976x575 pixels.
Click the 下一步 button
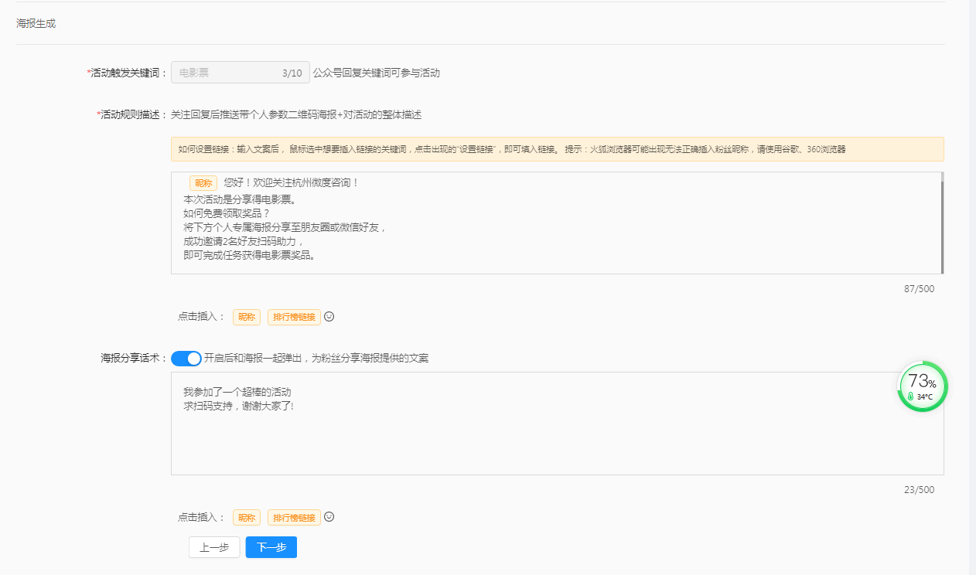[x=271, y=547]
